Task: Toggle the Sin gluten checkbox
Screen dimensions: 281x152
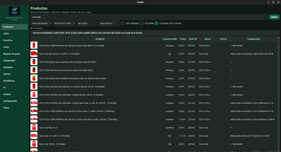Action: pos(142,23)
